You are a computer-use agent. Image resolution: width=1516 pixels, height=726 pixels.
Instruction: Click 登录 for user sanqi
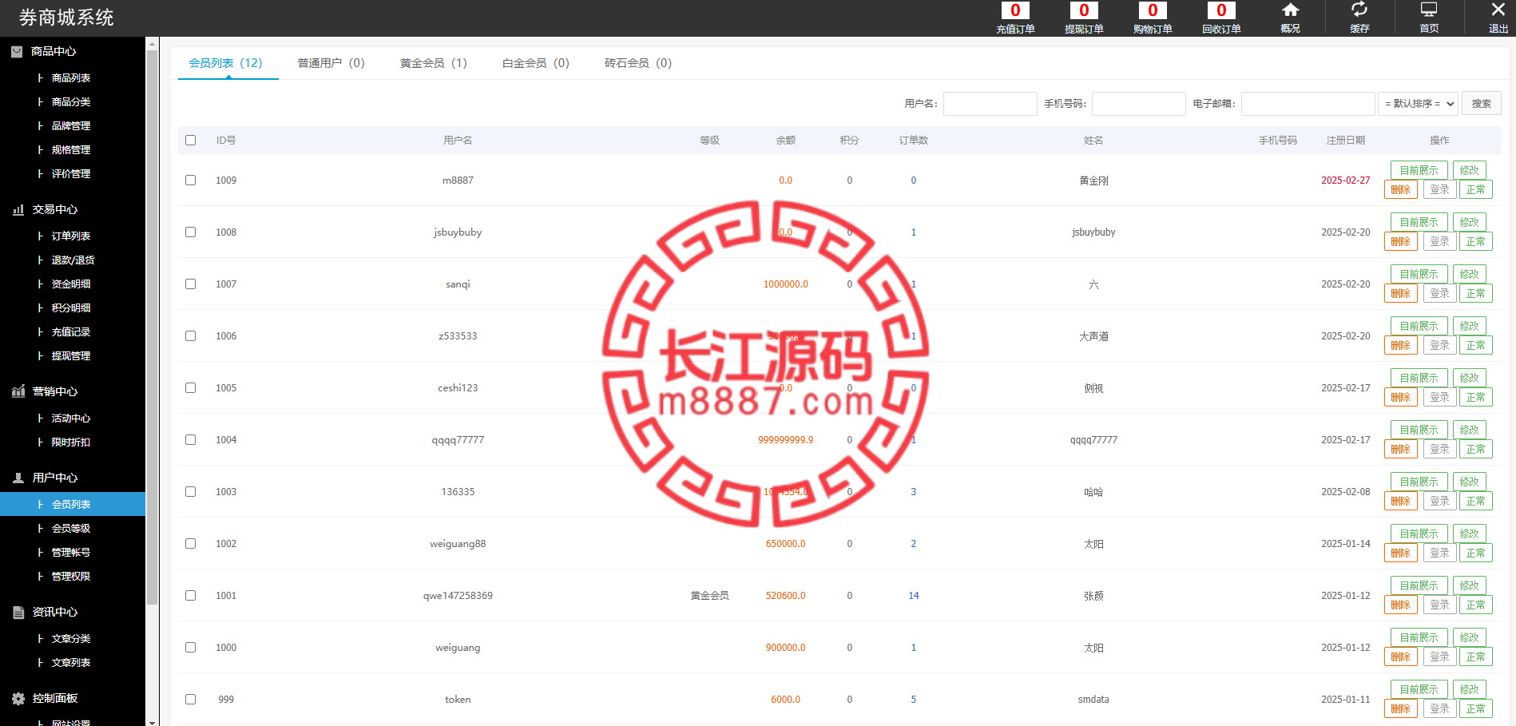[x=1439, y=293]
